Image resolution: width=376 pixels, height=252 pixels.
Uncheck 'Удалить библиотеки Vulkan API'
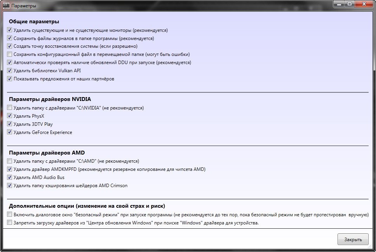(9, 71)
